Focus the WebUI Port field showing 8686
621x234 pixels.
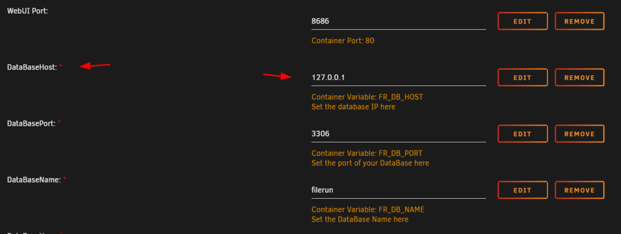click(399, 21)
